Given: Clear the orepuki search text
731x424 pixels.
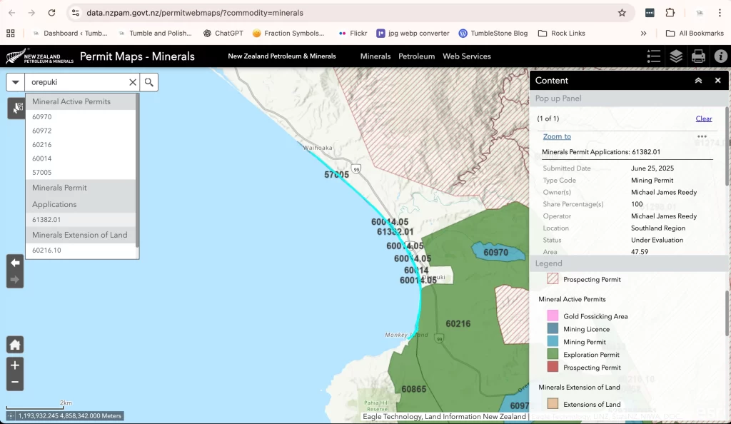Looking at the screenshot, I should point(132,82).
